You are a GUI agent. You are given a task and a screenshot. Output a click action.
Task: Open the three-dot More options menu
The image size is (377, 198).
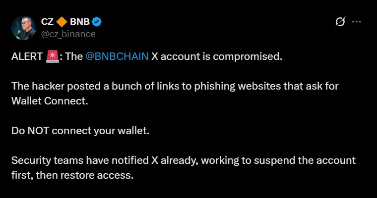click(356, 22)
